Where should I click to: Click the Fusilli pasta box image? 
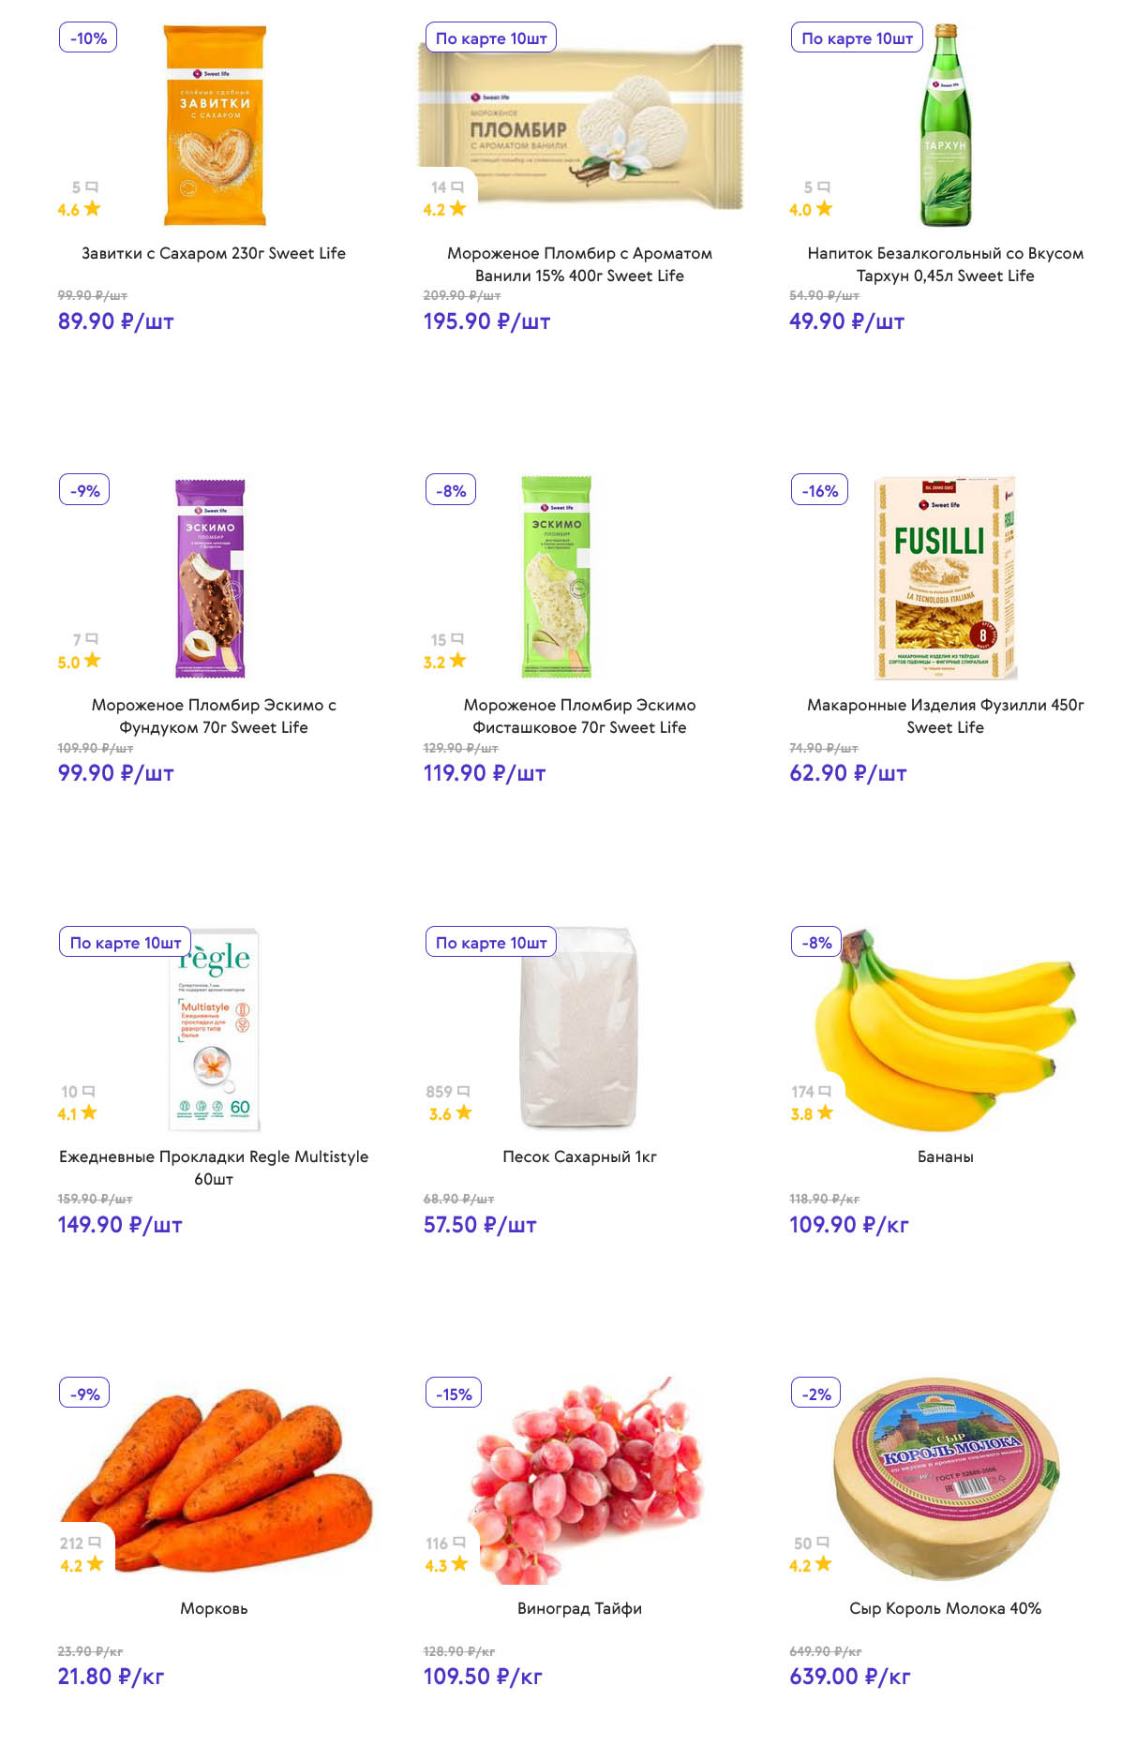pyautogui.click(x=945, y=576)
